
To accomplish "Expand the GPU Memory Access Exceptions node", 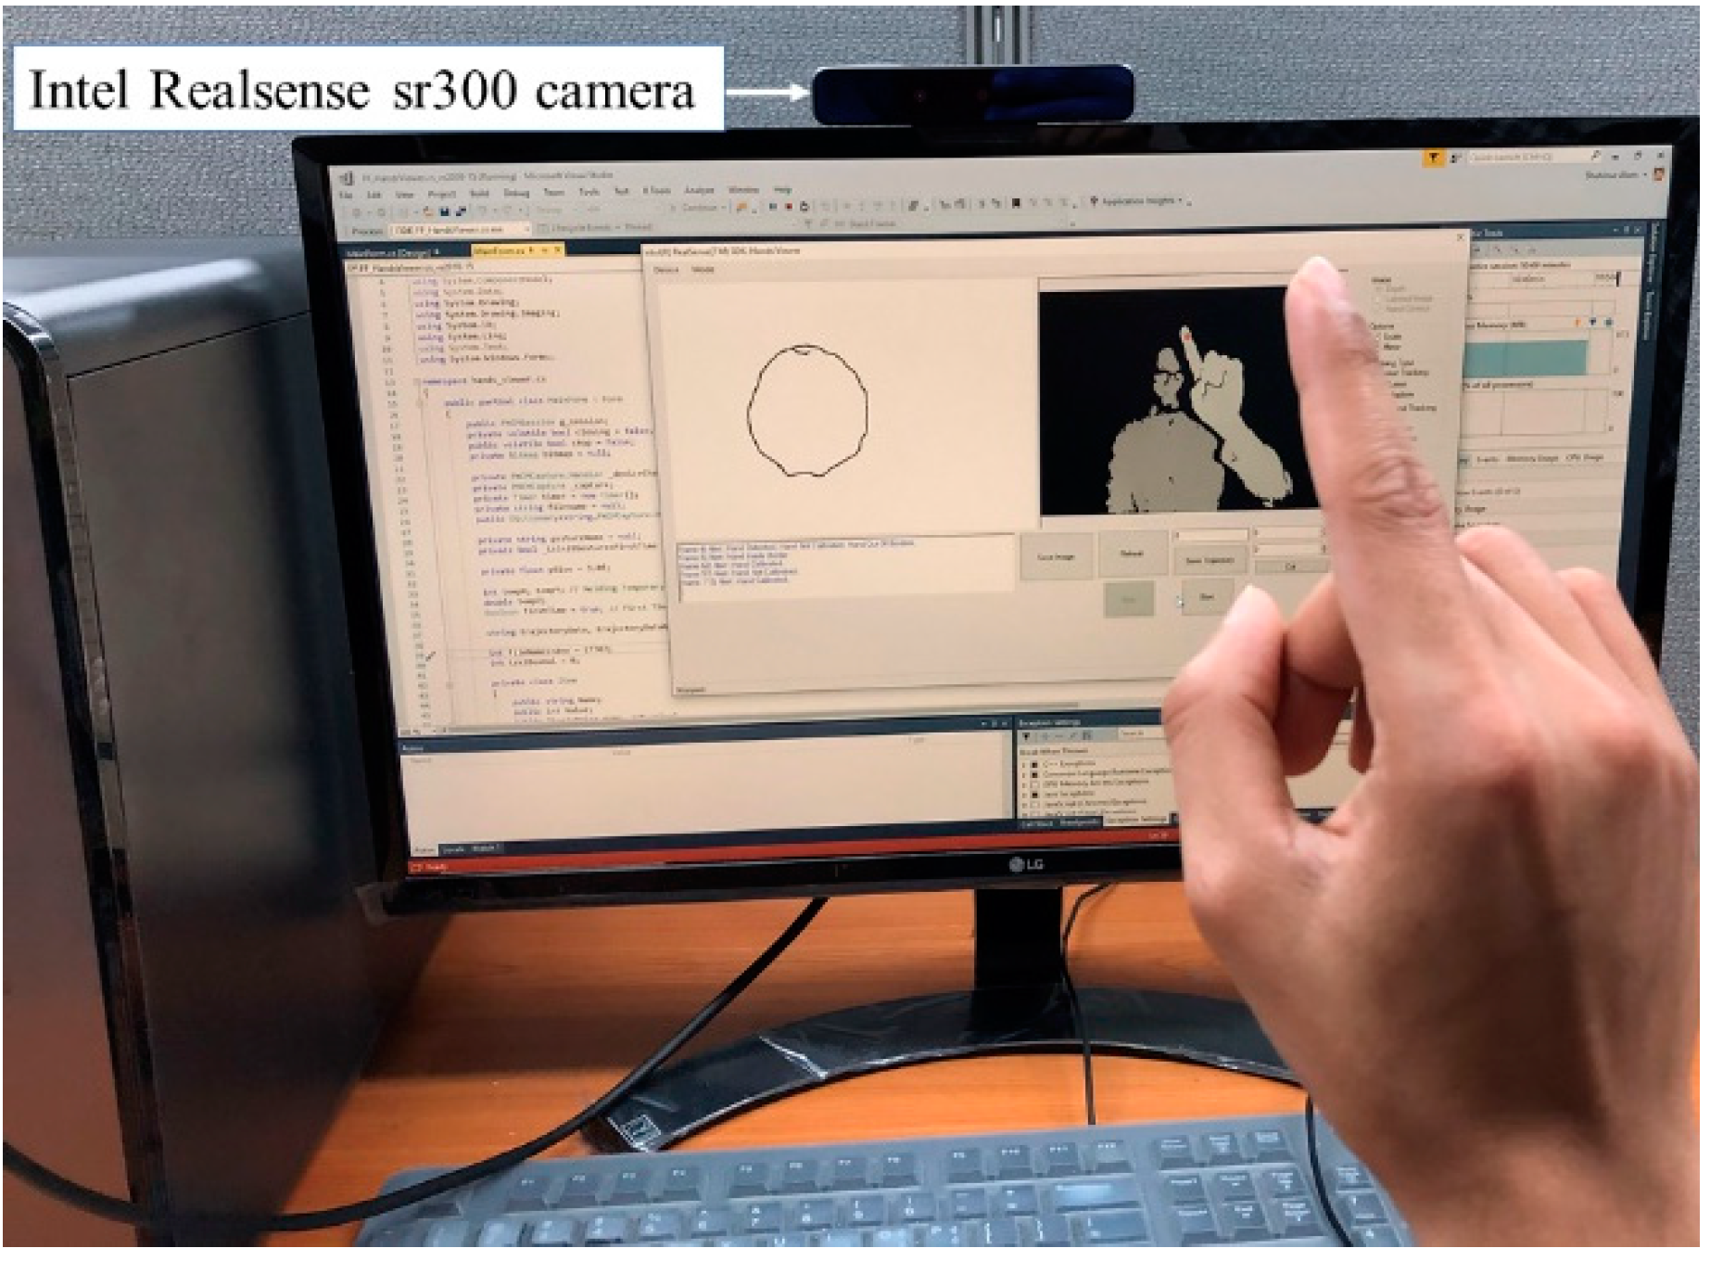I will click(x=1023, y=784).
